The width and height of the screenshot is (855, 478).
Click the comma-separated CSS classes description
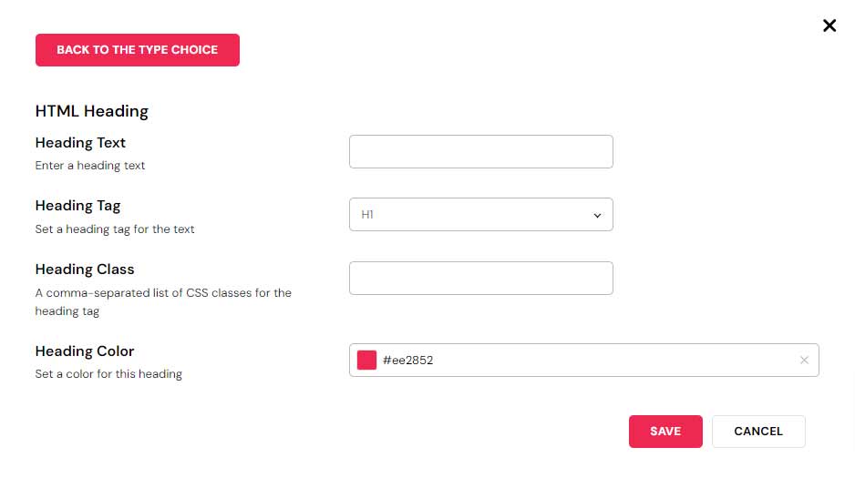163,301
